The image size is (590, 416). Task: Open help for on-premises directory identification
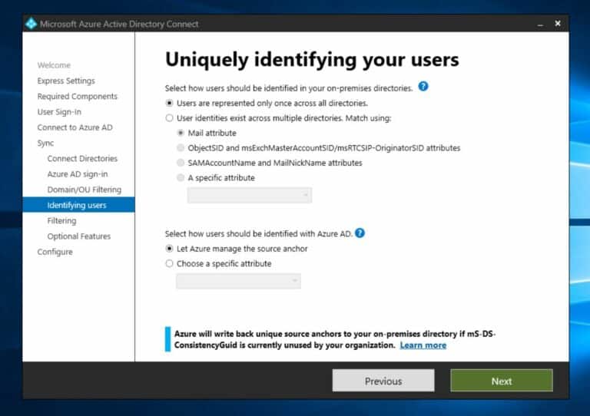pyautogui.click(x=423, y=87)
